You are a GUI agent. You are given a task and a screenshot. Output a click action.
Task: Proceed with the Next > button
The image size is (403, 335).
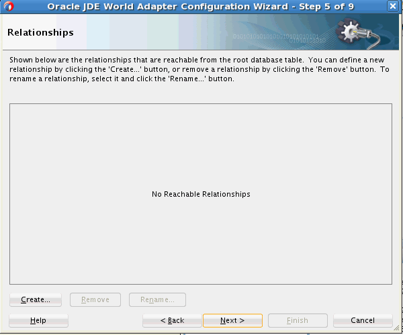pyautogui.click(x=232, y=320)
